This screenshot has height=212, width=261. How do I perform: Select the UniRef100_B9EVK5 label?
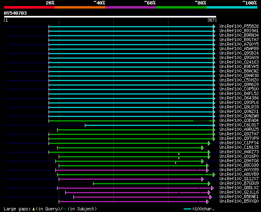pos(239,67)
